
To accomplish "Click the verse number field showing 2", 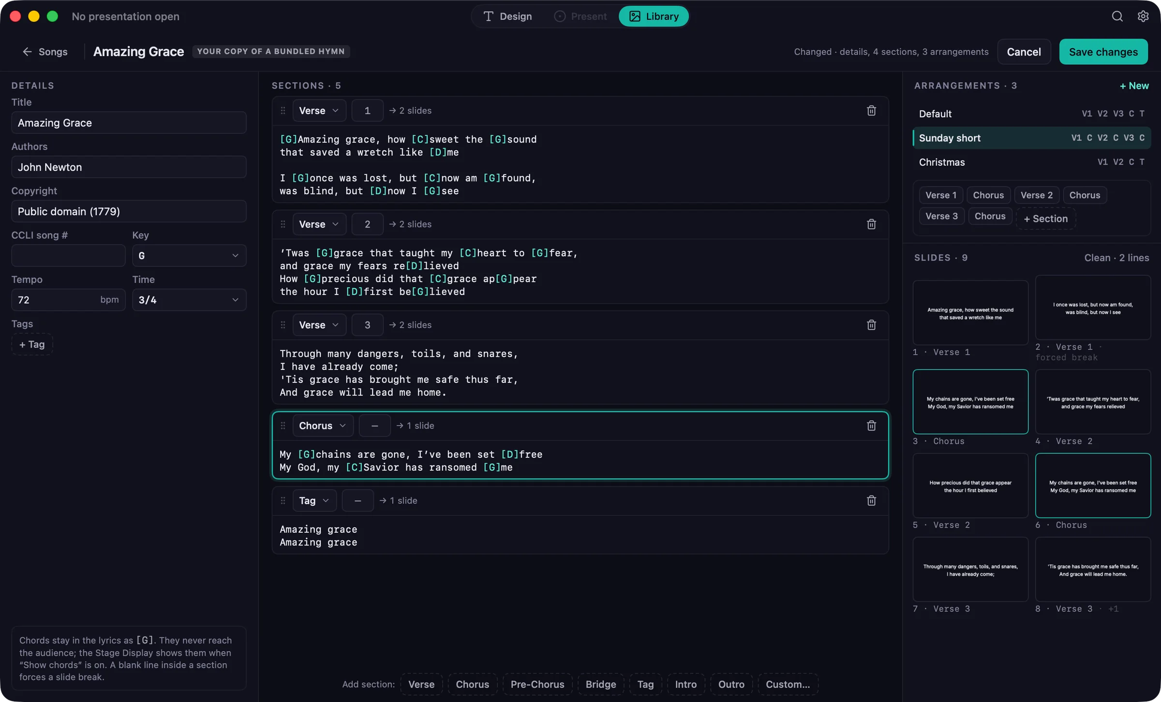I will [367, 224].
